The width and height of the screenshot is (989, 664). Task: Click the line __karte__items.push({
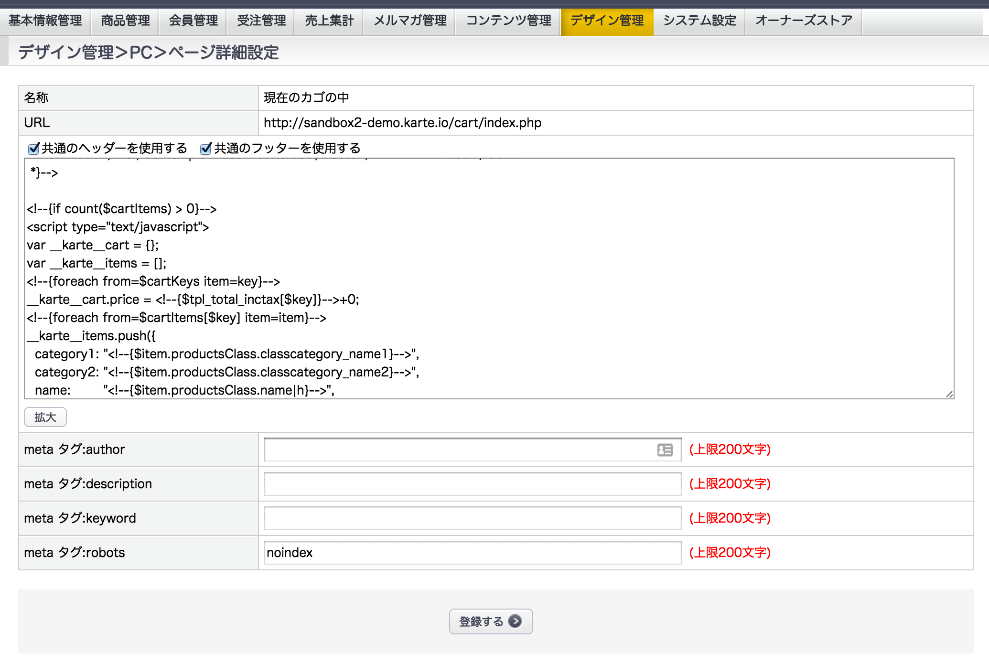(91, 336)
